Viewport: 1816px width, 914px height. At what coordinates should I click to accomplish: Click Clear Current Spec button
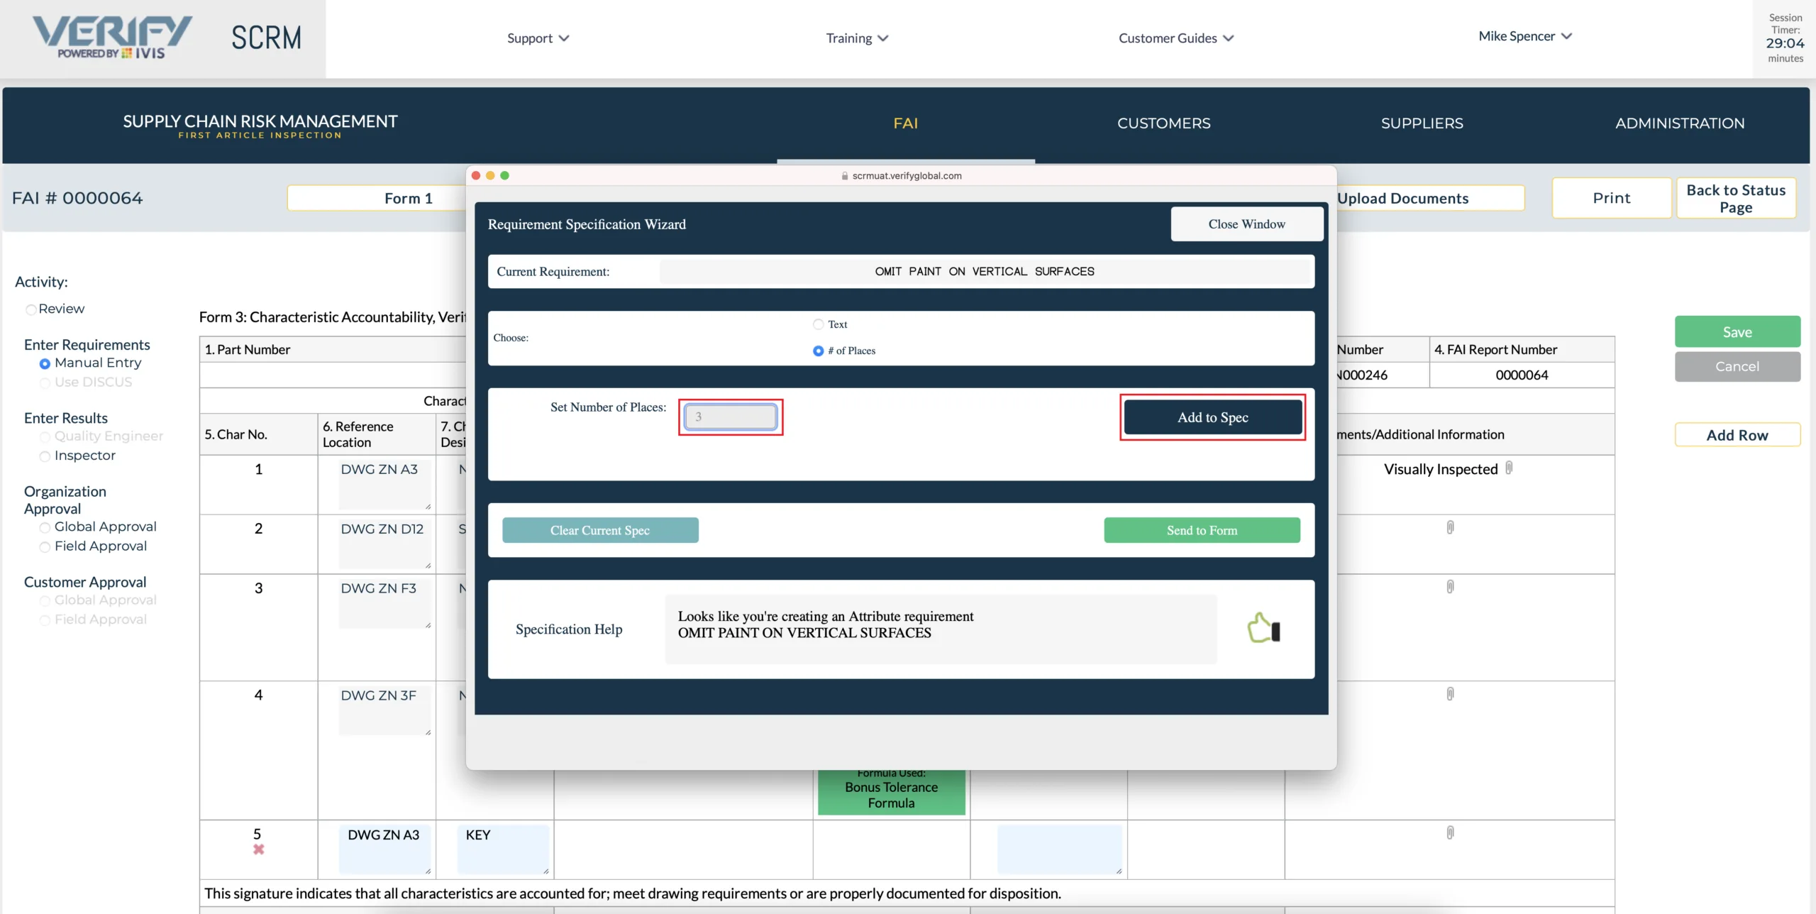600,530
